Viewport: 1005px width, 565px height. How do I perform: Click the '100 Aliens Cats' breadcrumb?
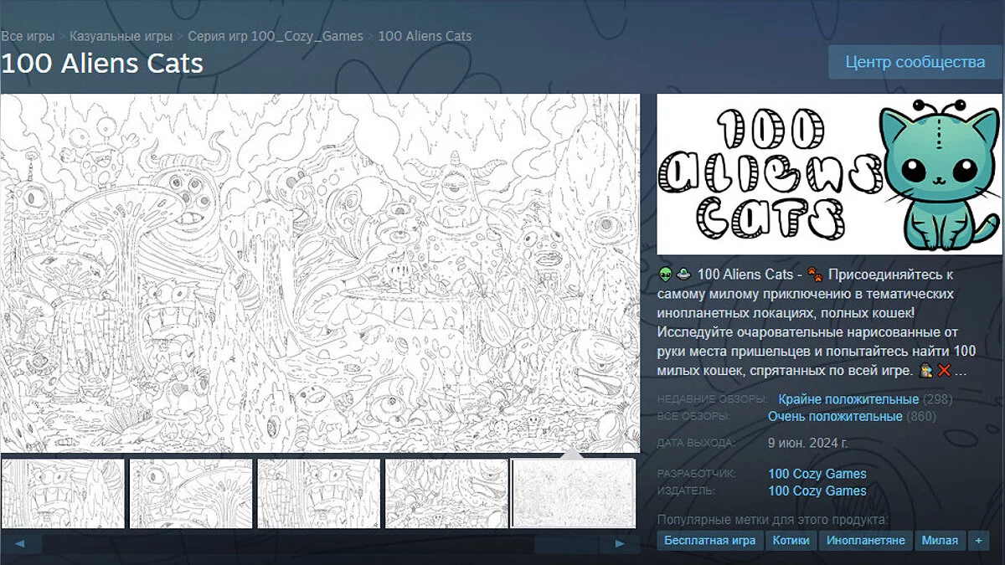point(425,36)
